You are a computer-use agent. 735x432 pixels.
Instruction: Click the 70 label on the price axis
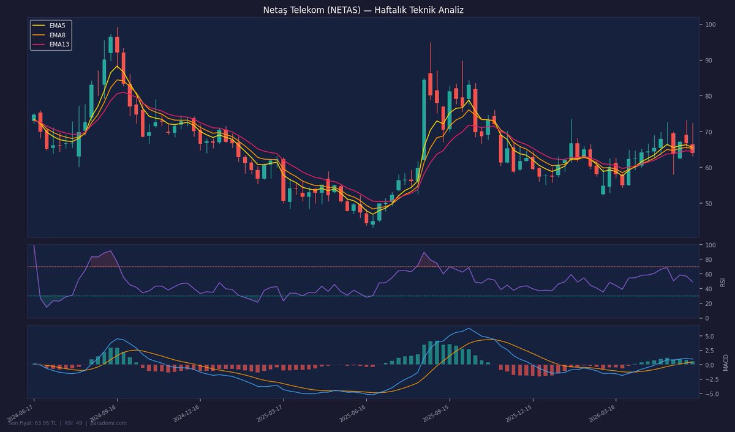point(709,132)
